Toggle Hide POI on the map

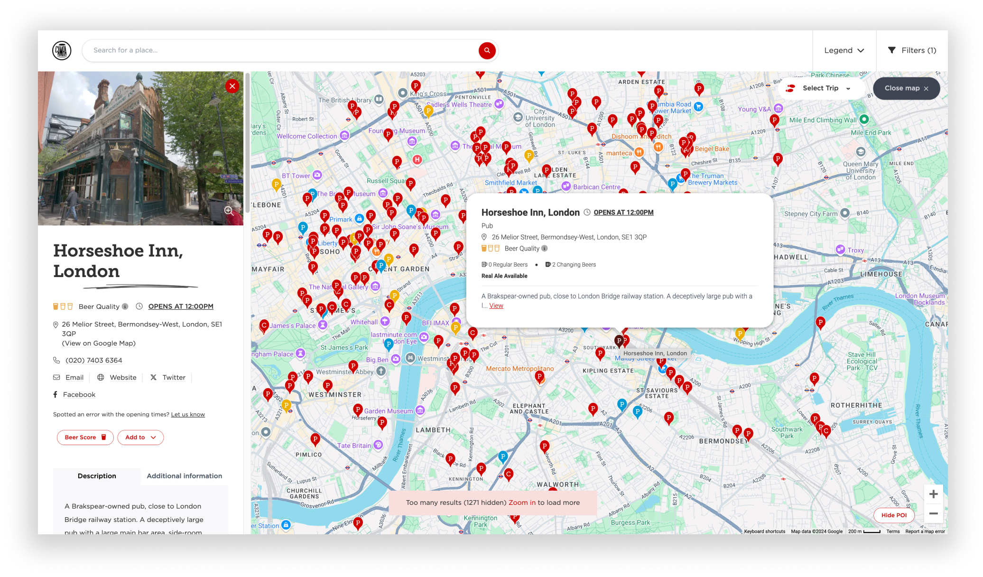pos(894,515)
